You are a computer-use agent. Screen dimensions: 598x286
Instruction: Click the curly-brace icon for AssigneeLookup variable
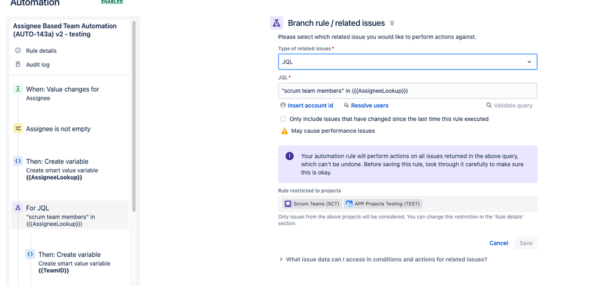pyautogui.click(x=18, y=161)
